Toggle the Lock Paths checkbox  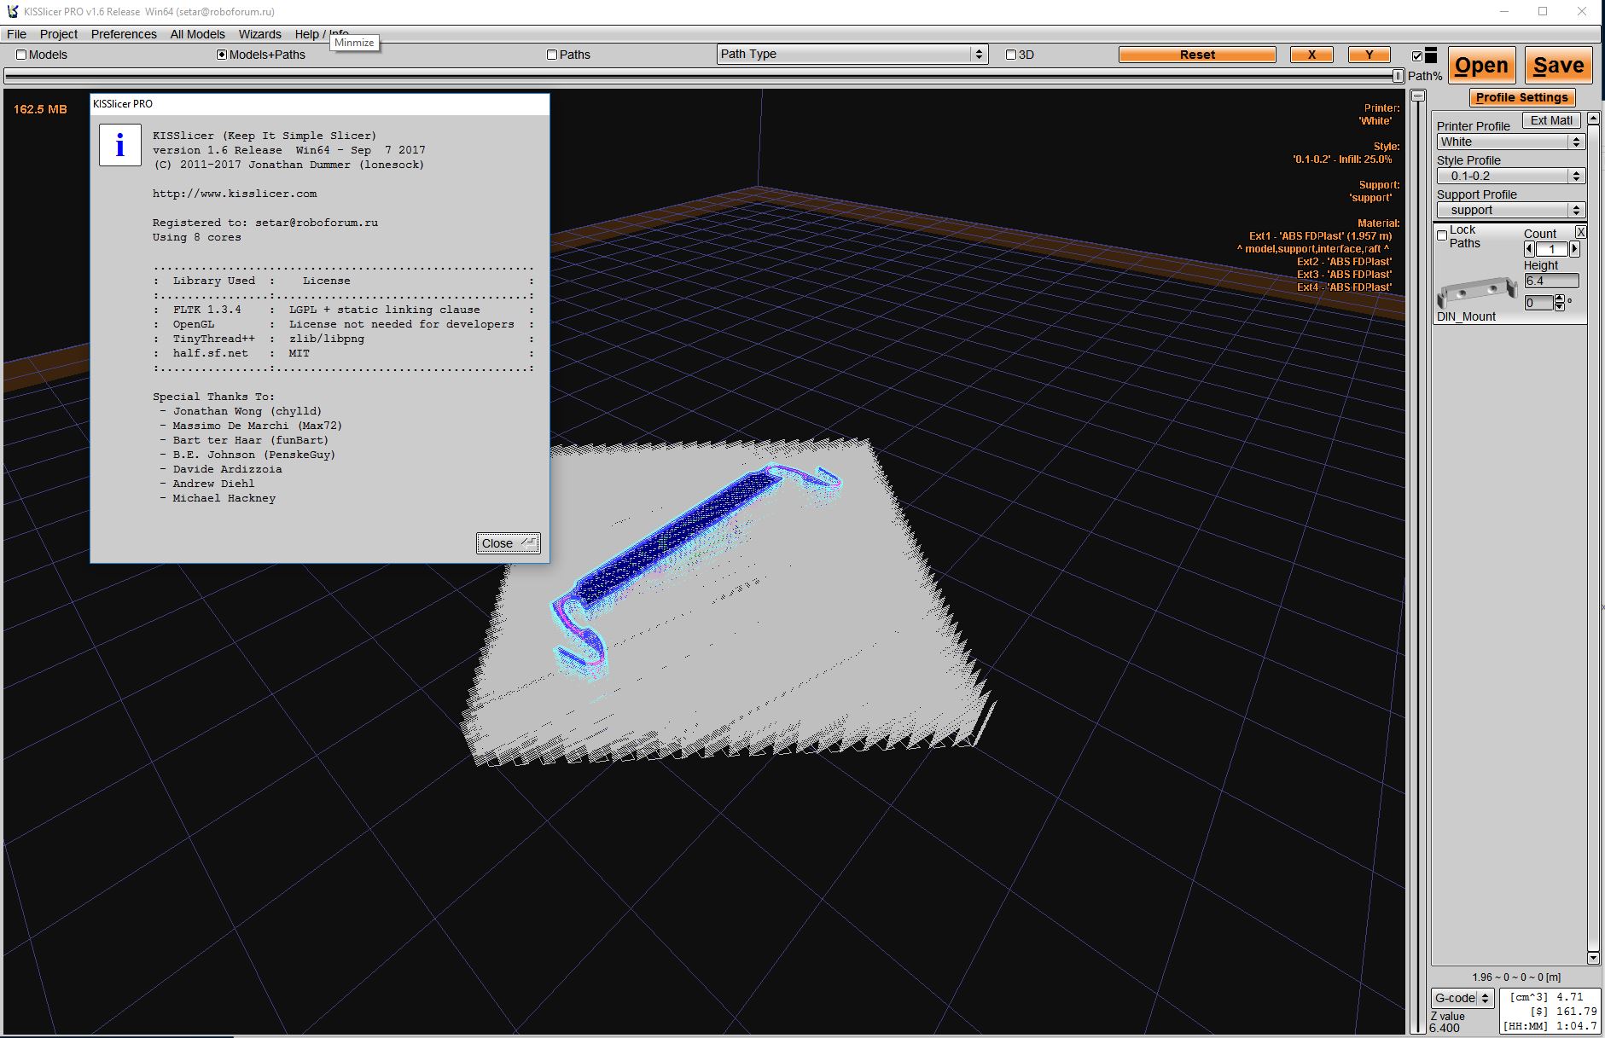tap(1442, 235)
